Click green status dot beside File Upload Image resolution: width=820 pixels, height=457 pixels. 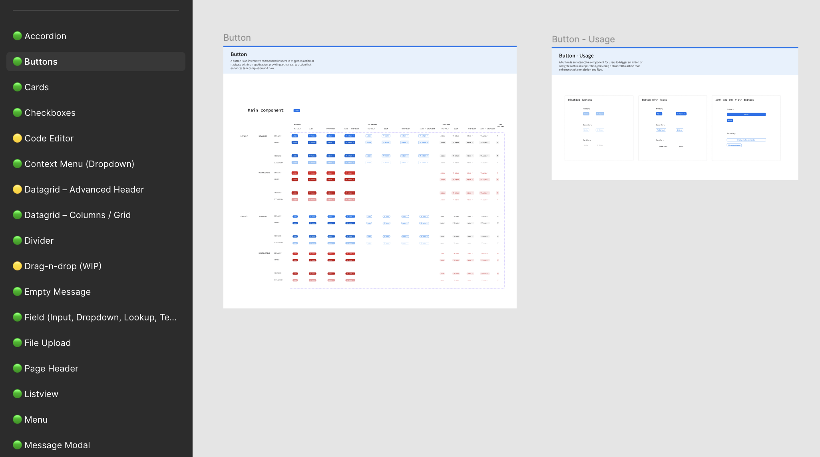point(17,343)
